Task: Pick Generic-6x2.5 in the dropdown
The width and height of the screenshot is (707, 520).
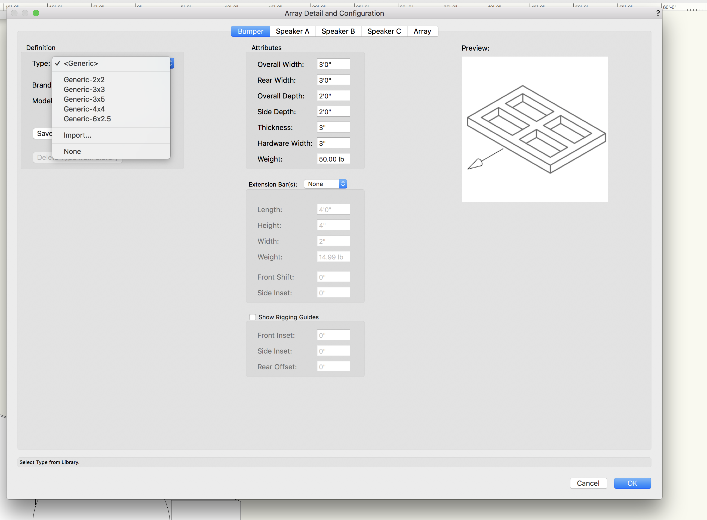Action: [87, 119]
